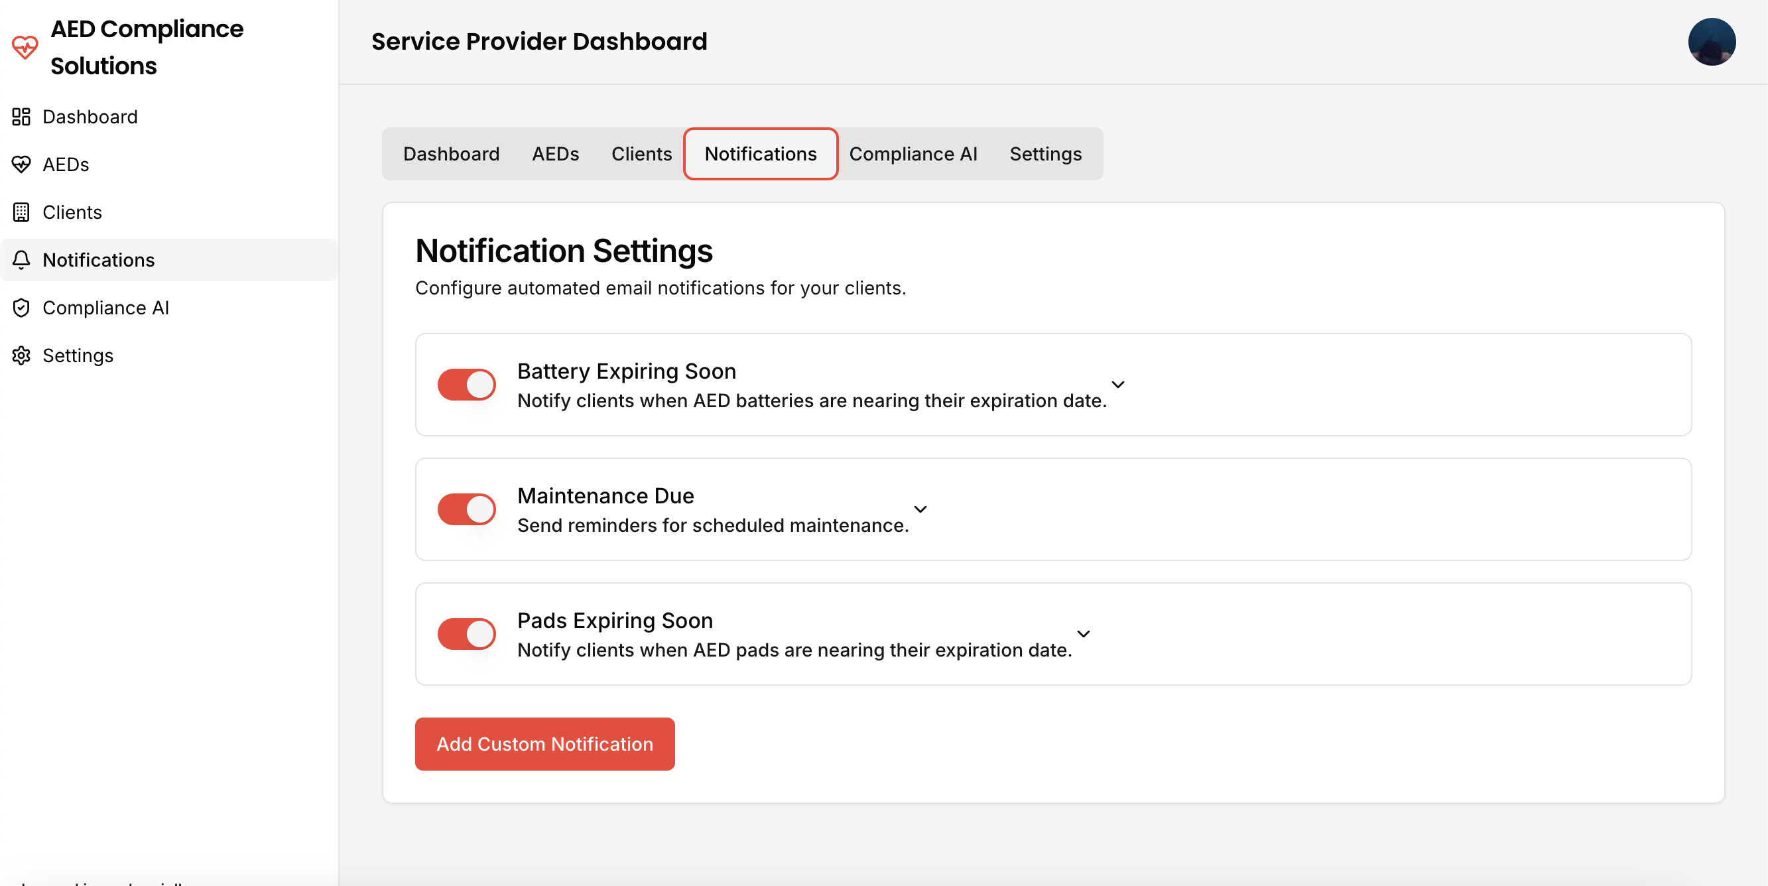
Task: Open the AEDs tab
Action: pyautogui.click(x=555, y=154)
